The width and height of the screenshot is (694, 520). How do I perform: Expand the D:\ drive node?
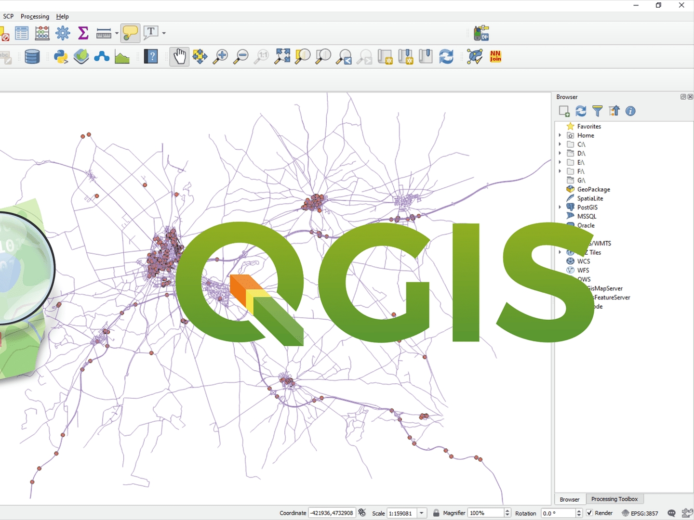[560, 153]
